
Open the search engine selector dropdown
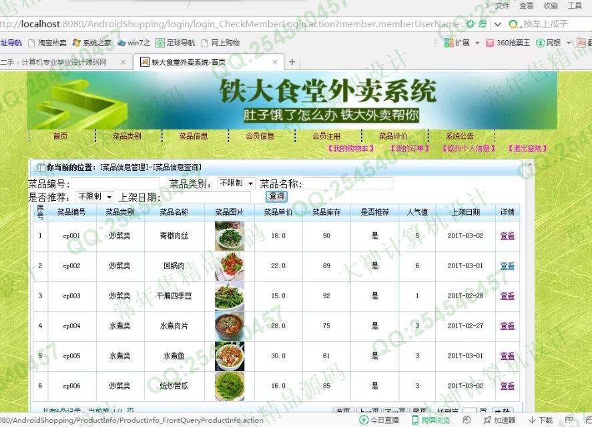click(515, 25)
